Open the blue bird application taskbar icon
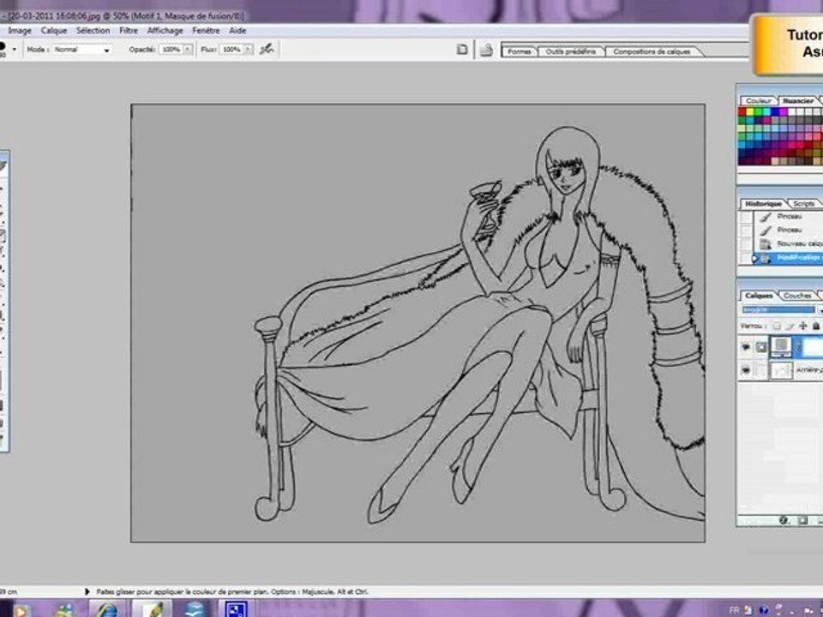 (195, 611)
